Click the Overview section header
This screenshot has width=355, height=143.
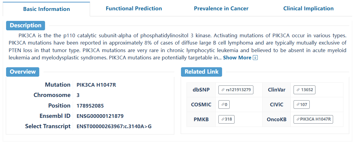(x=23, y=72)
